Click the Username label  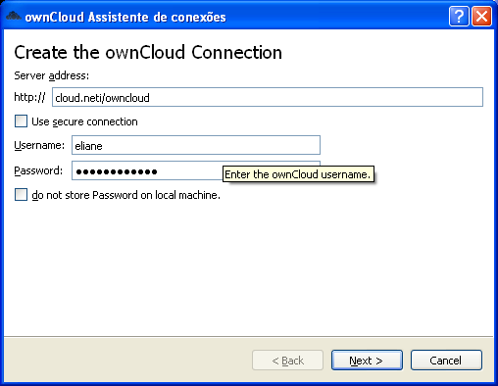click(x=39, y=145)
